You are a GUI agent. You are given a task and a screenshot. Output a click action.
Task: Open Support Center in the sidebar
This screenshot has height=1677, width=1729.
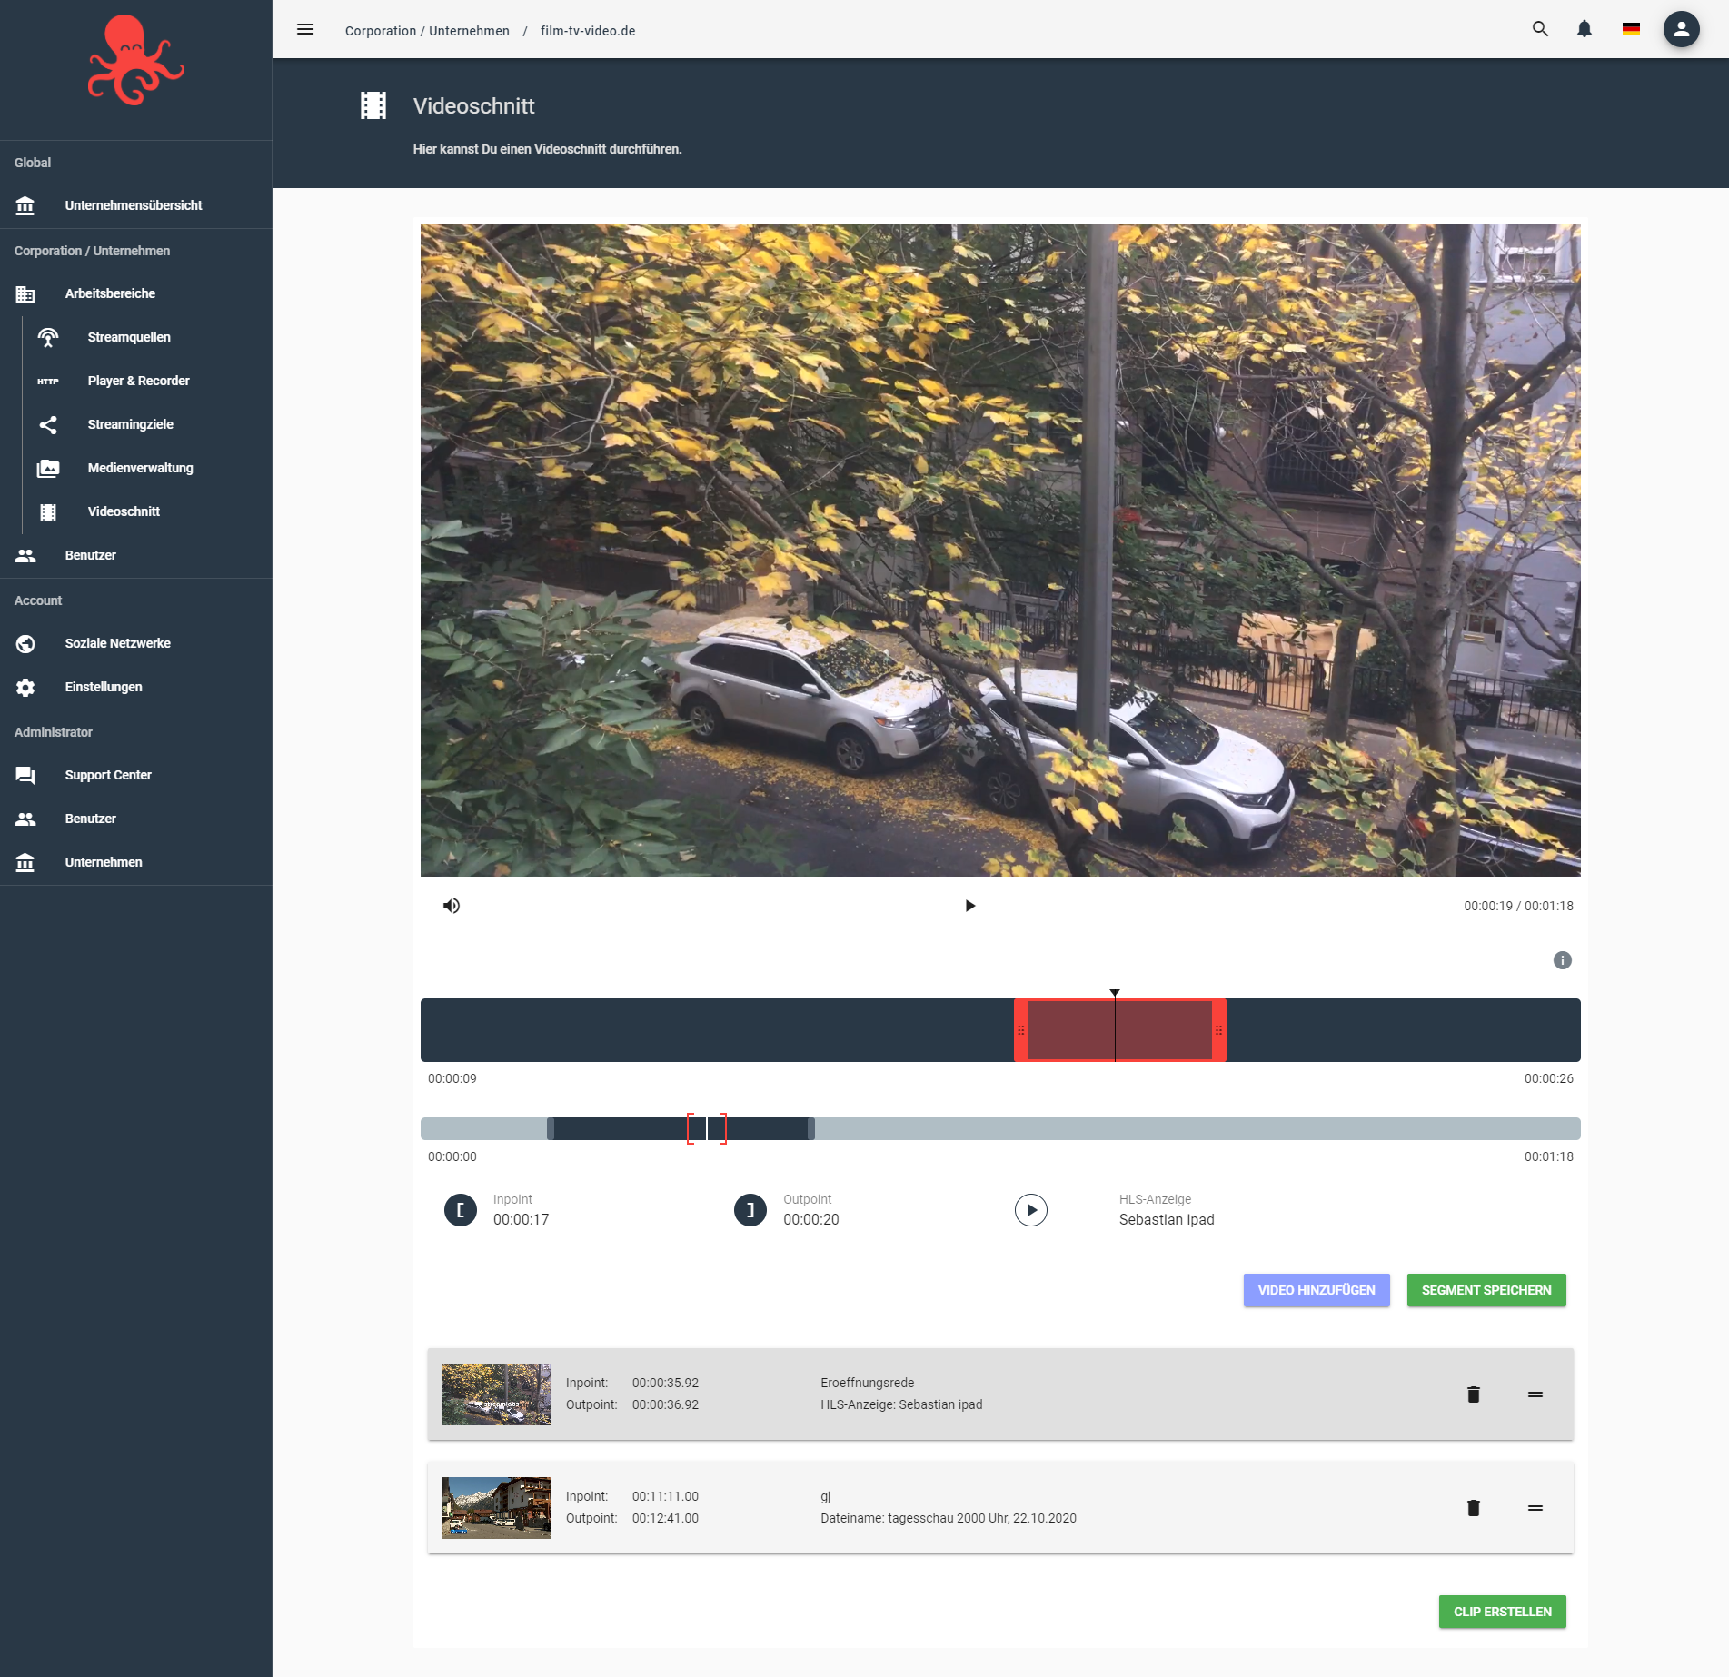107,774
